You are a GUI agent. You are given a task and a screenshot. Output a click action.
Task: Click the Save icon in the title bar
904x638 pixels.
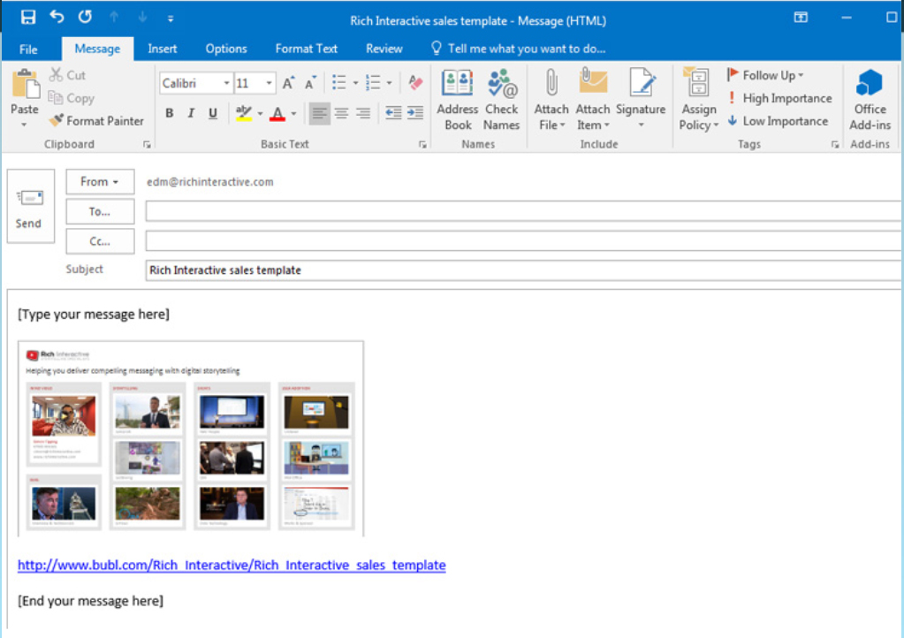[27, 18]
